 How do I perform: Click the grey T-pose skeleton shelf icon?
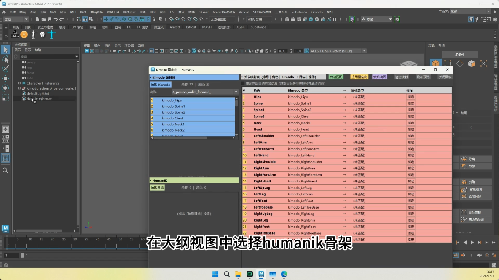coord(33,34)
